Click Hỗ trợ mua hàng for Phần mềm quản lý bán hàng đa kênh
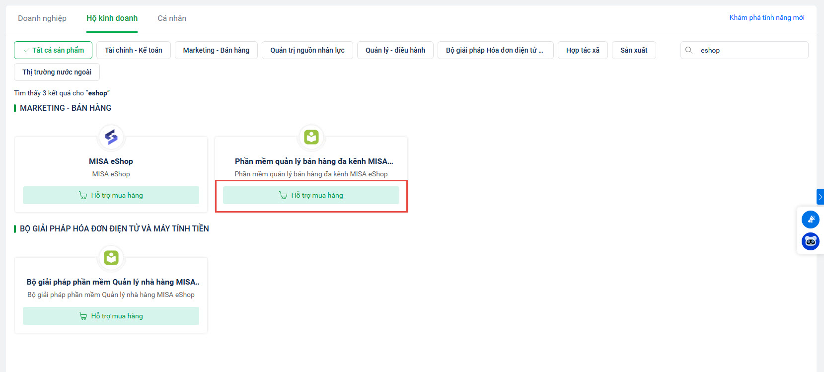The height and width of the screenshot is (372, 824). (x=311, y=195)
